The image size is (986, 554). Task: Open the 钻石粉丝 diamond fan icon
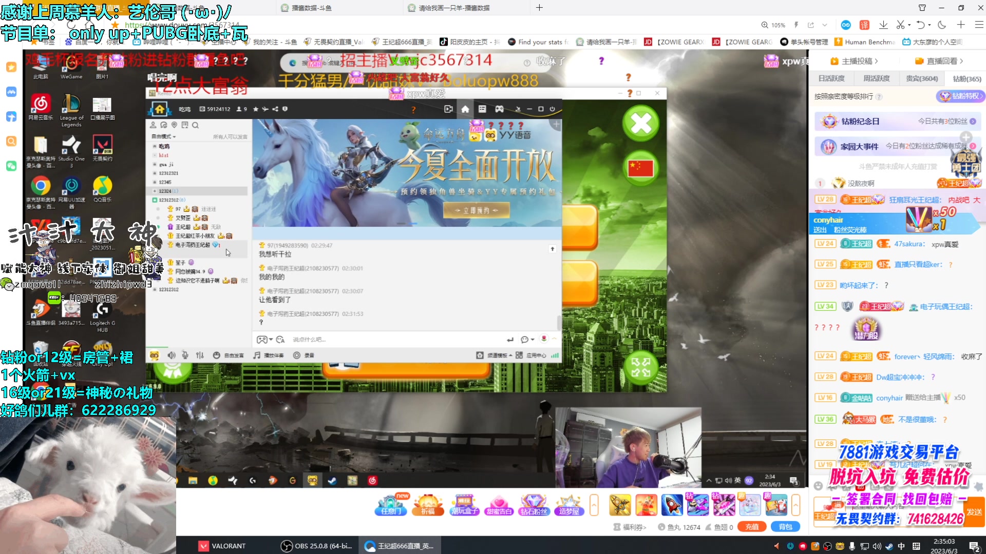[533, 505]
